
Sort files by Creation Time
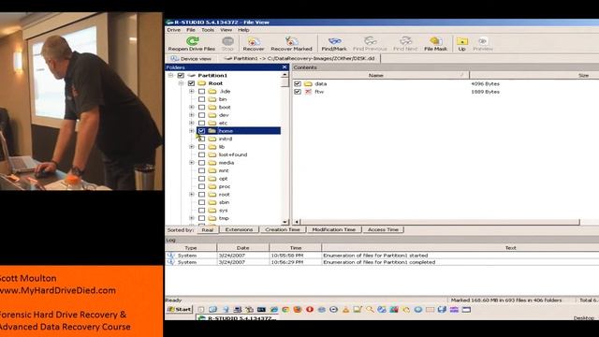[283, 229]
